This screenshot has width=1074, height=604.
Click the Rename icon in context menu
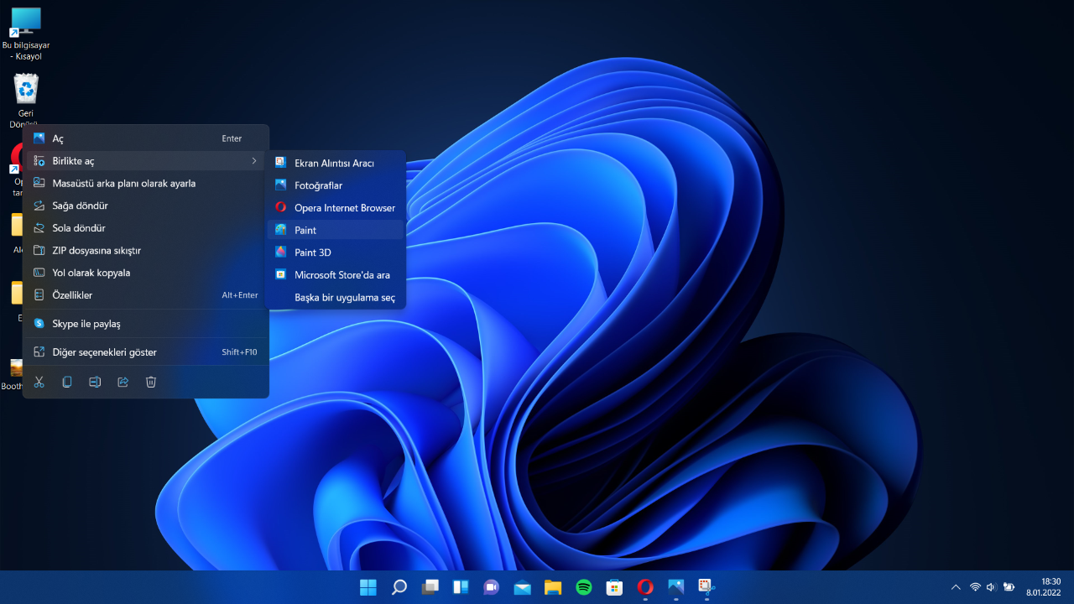point(95,382)
